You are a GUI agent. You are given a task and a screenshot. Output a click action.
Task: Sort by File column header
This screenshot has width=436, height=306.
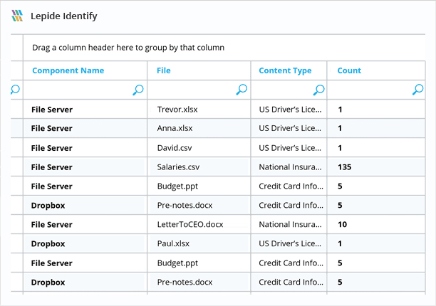coord(164,70)
